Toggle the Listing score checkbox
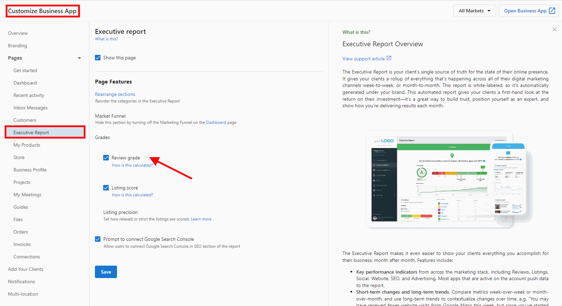 click(x=106, y=188)
